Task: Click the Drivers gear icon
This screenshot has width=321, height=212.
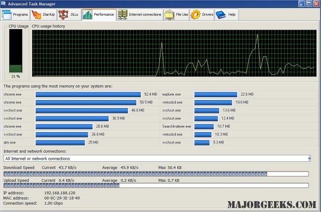Action: pyautogui.click(x=196, y=15)
